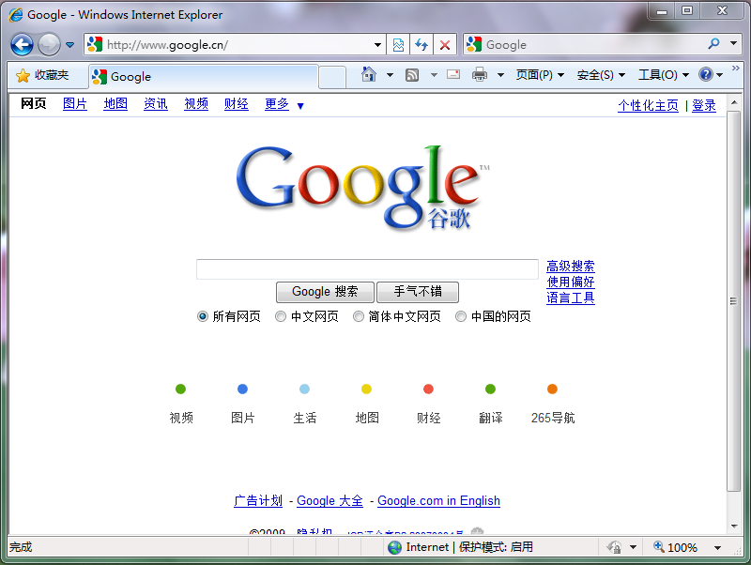Click the Refresh page icon

(x=421, y=44)
